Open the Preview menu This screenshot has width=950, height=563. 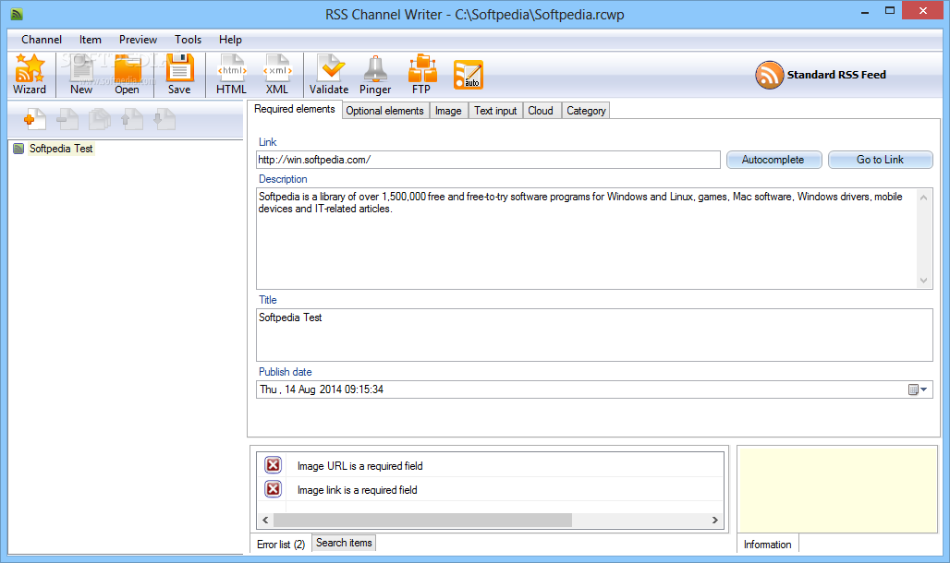click(x=138, y=40)
